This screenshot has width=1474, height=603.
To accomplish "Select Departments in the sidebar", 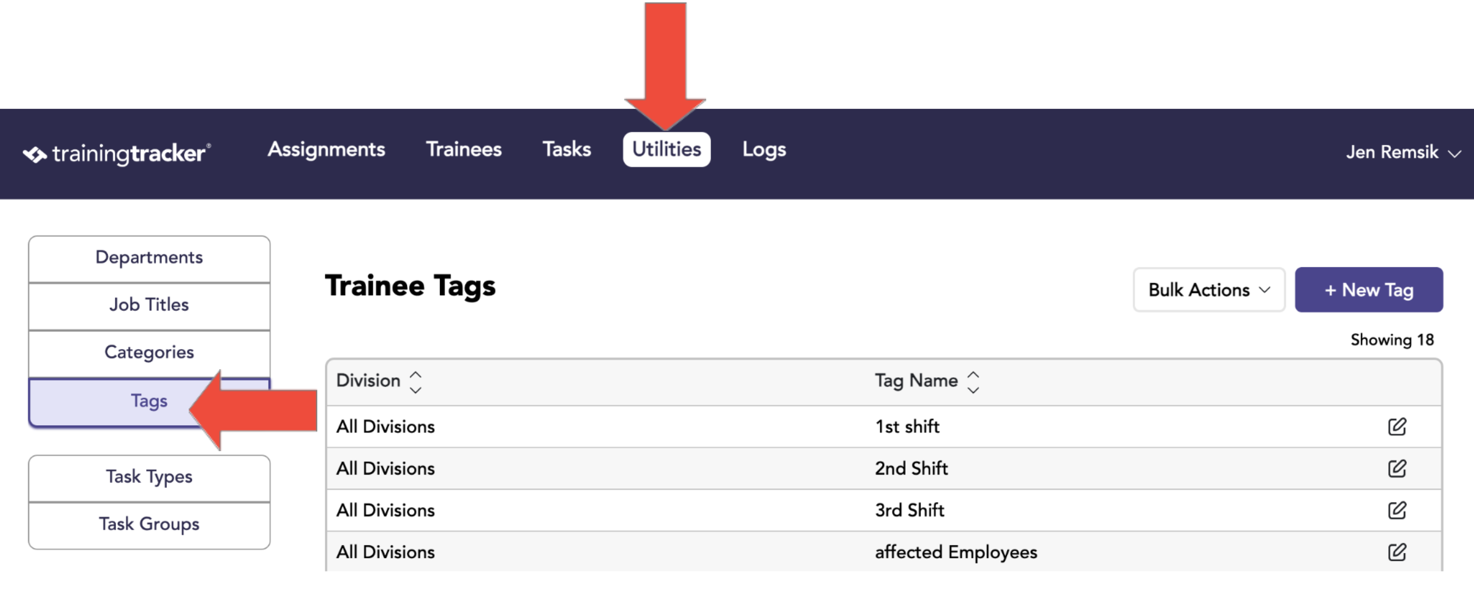I will pos(149,259).
